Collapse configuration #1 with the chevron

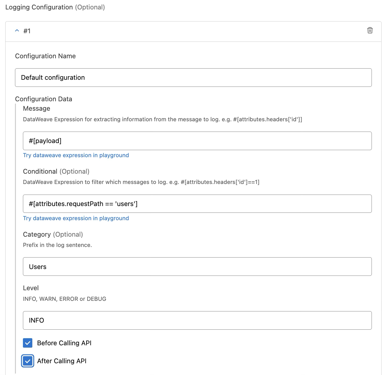[x=16, y=31]
